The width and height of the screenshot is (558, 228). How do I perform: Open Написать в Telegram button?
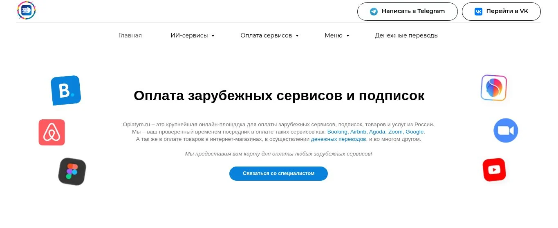tap(407, 11)
